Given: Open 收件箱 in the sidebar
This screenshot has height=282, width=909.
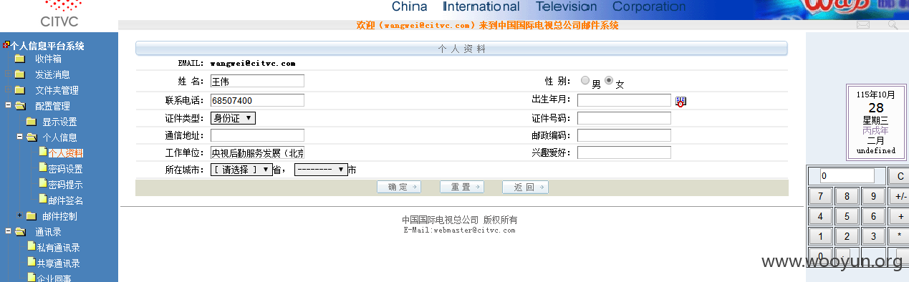Looking at the screenshot, I should (x=48, y=59).
